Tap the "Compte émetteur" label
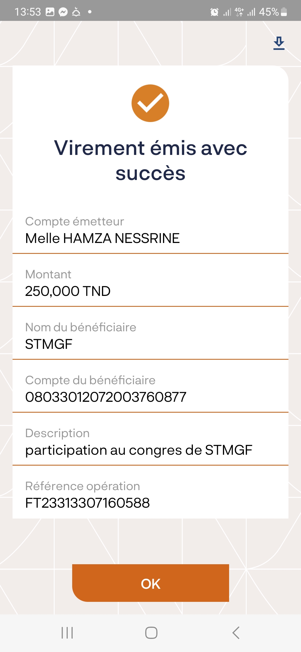Screen dimensions: 301x652 [x=74, y=222]
